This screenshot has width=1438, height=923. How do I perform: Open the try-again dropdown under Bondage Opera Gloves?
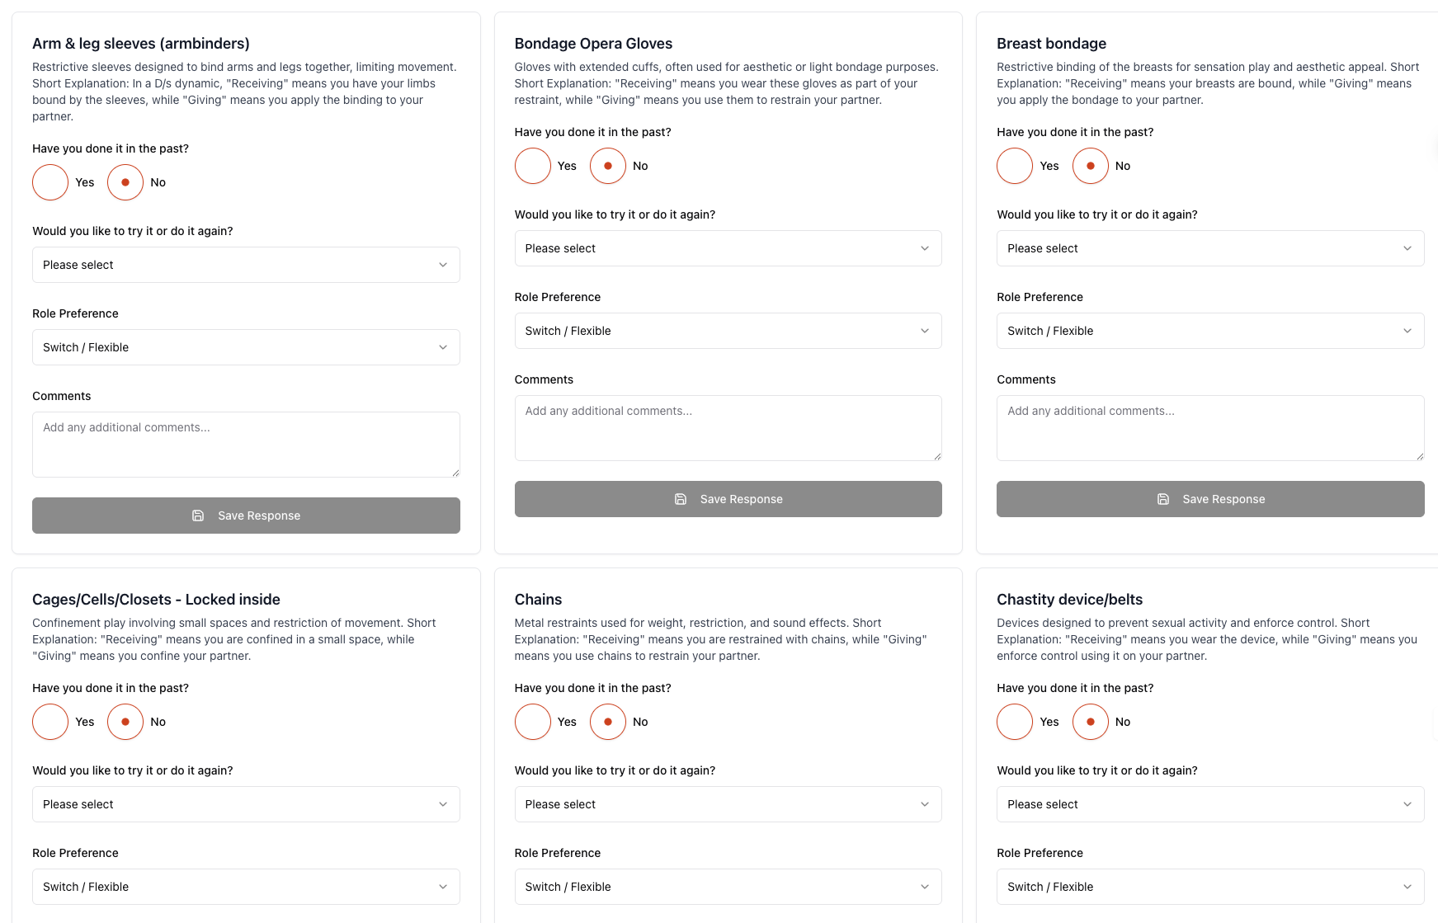pyautogui.click(x=728, y=247)
